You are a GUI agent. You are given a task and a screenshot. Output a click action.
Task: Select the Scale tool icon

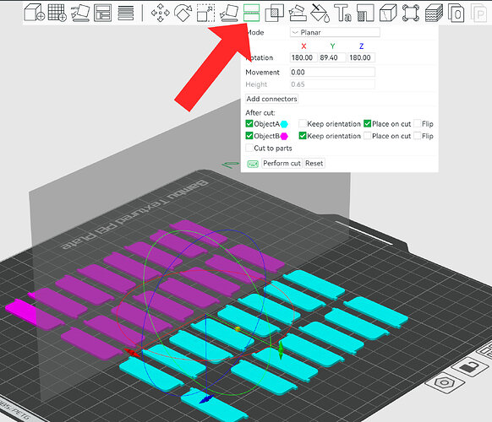(205, 13)
